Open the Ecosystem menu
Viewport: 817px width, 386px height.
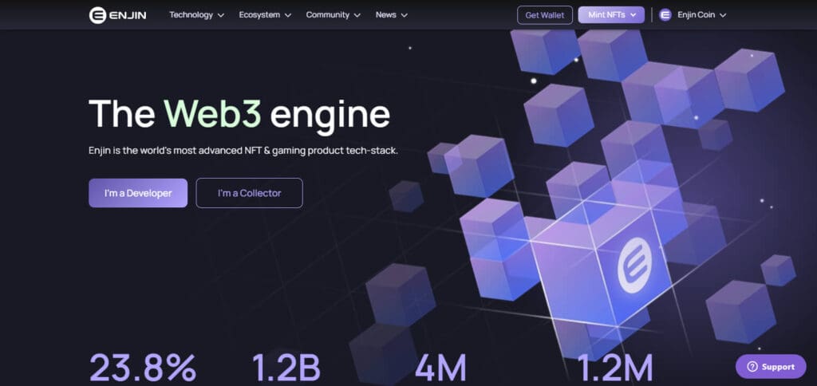(265, 15)
